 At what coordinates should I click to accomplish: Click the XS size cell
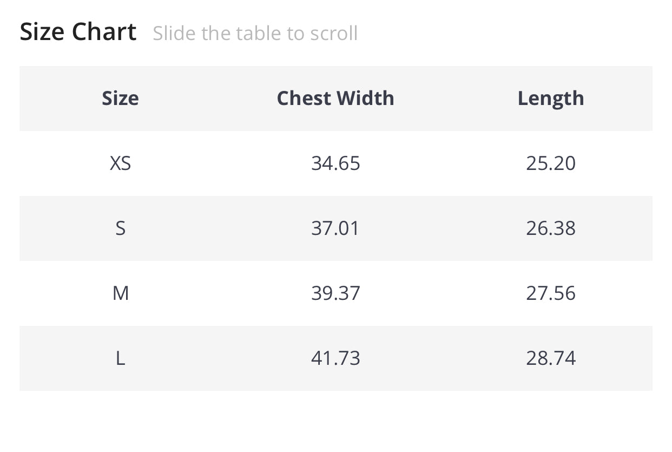[x=120, y=163]
